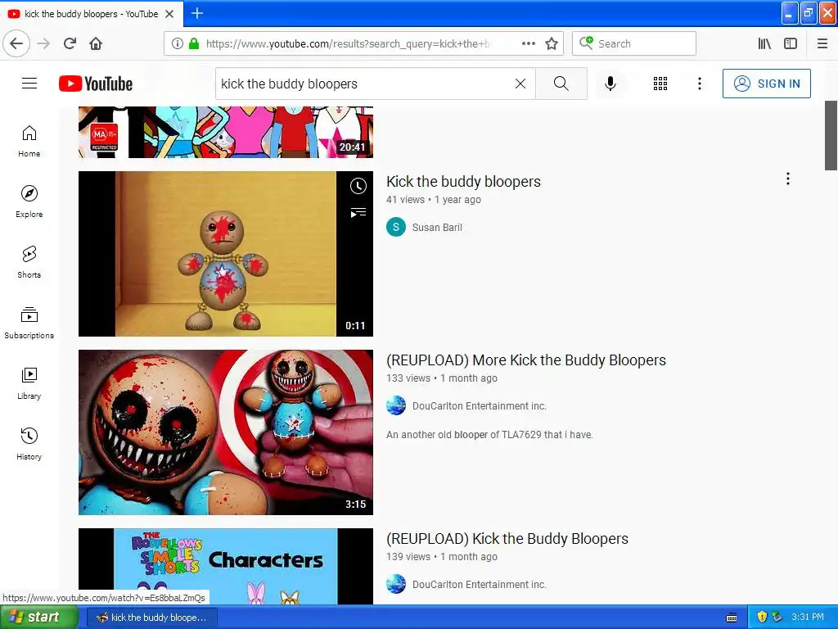Screen dimensions: 838x629
Task: Open the Susan Baril channel name
Action: click(437, 228)
